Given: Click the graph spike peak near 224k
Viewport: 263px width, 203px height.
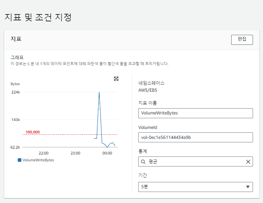Looking at the screenshot, I should point(99,93).
